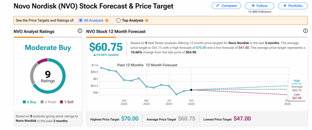Click the maroon Sell legend swatch
This screenshot has width=312, height=130.
coord(61,102)
